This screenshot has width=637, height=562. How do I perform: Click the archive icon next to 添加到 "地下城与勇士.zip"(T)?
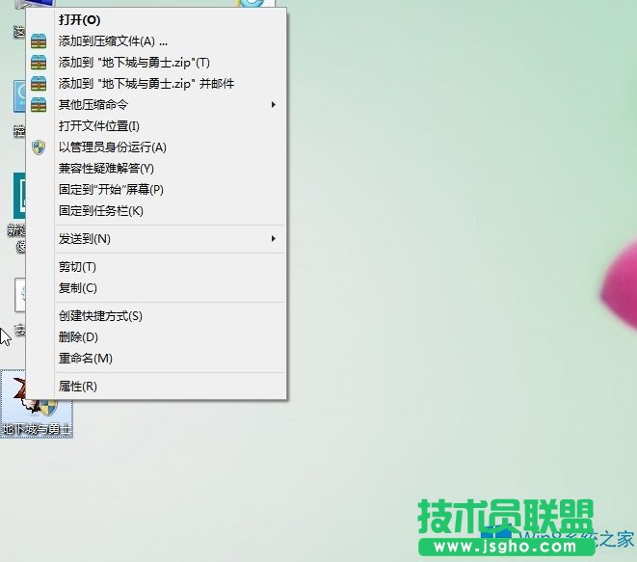click(39, 63)
